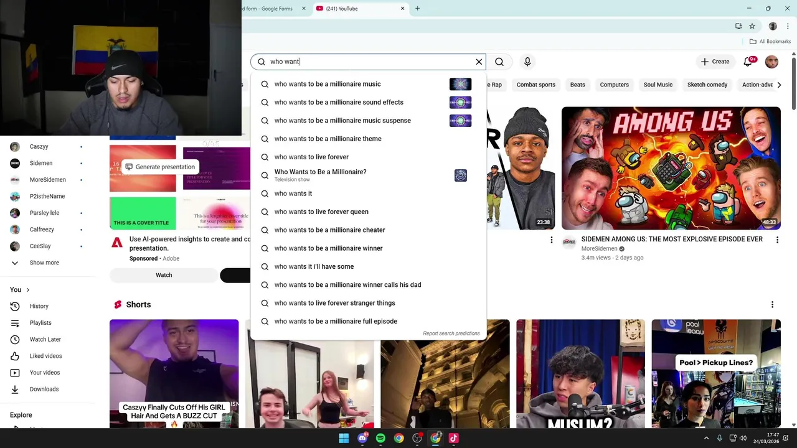Click Watch button on Adobe ad

[164, 275]
